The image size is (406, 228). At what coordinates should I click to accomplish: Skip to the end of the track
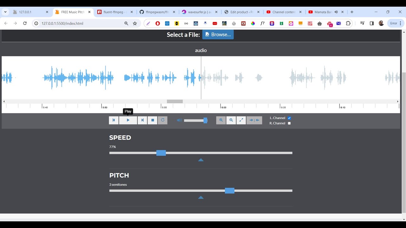click(142, 120)
